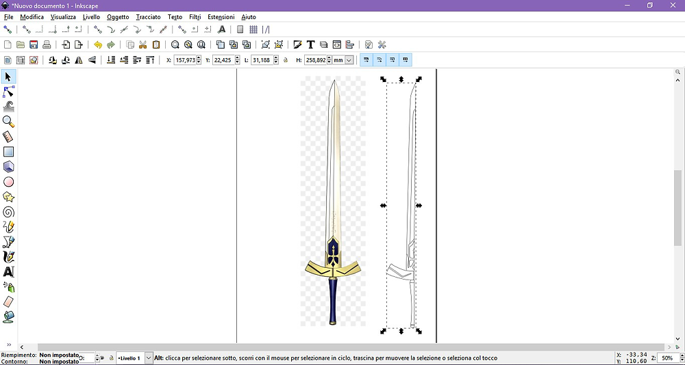This screenshot has height=365, width=685.
Task: Open the Filtri menu
Action: coord(195,17)
